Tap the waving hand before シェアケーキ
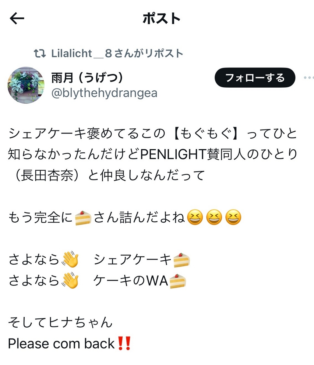This screenshot has height=365, width=314. 70,260
